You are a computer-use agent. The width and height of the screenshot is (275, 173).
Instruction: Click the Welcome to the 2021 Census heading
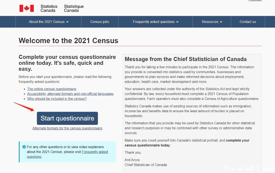tap(68, 41)
